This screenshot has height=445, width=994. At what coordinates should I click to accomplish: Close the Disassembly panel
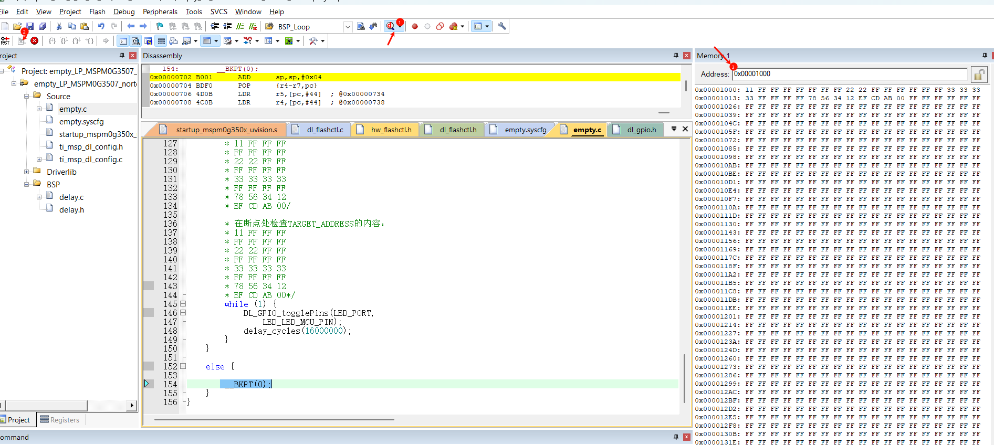pyautogui.click(x=687, y=56)
